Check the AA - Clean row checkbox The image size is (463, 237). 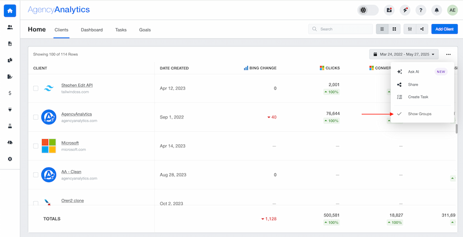[36, 175]
